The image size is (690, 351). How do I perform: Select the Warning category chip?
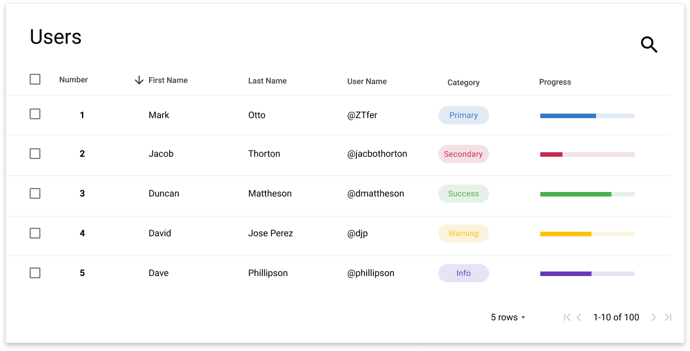463,233
